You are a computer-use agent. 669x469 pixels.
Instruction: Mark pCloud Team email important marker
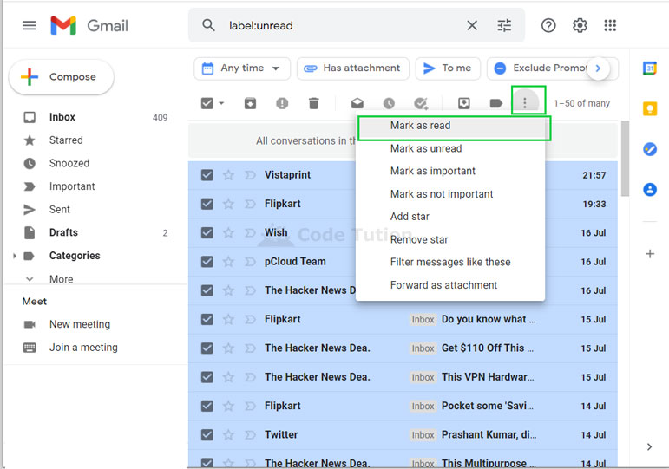250,261
